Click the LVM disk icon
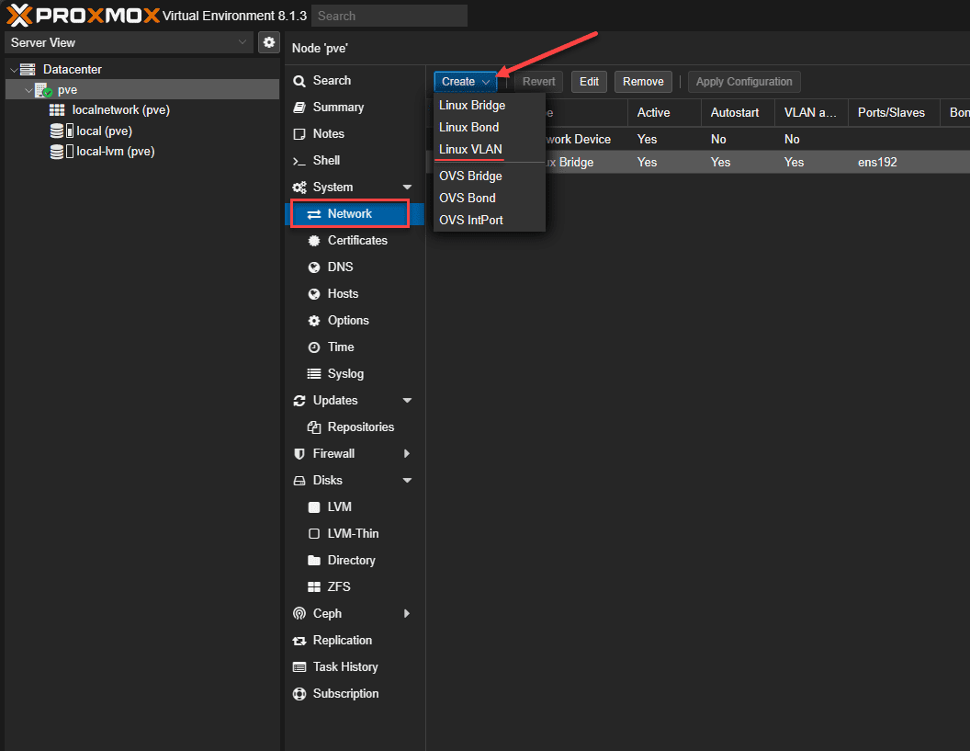This screenshot has width=970, height=751. pos(314,507)
